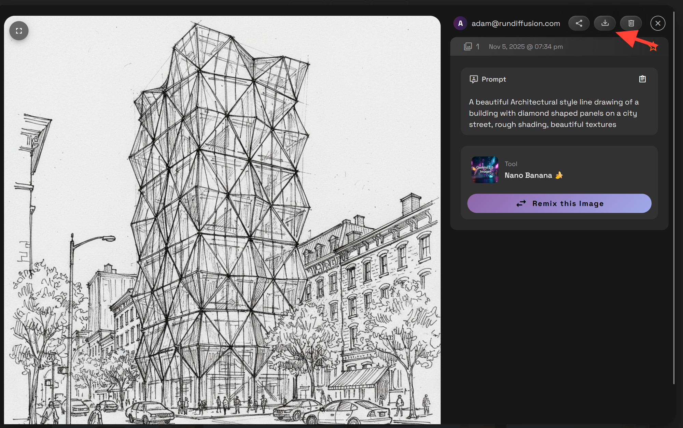Delete image with trash icon
Screen dimensions: 683x428
[631, 23]
